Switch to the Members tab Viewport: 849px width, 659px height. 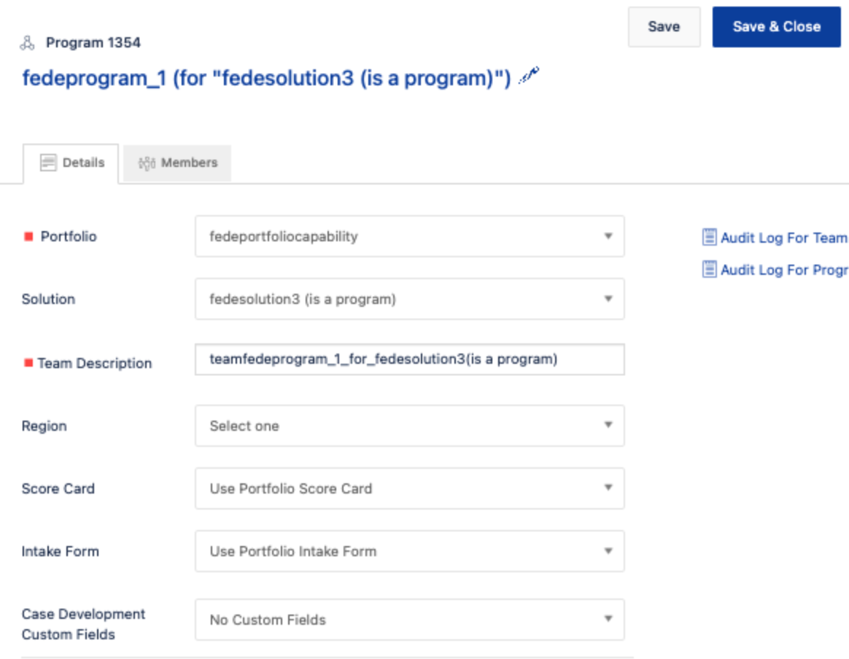point(177,163)
